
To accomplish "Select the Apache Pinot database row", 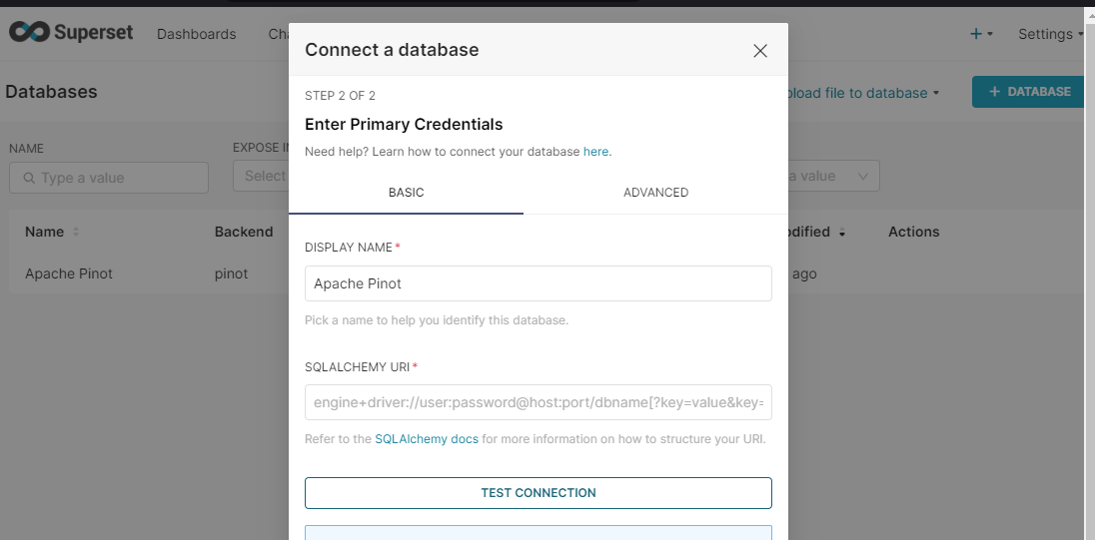I will [69, 273].
